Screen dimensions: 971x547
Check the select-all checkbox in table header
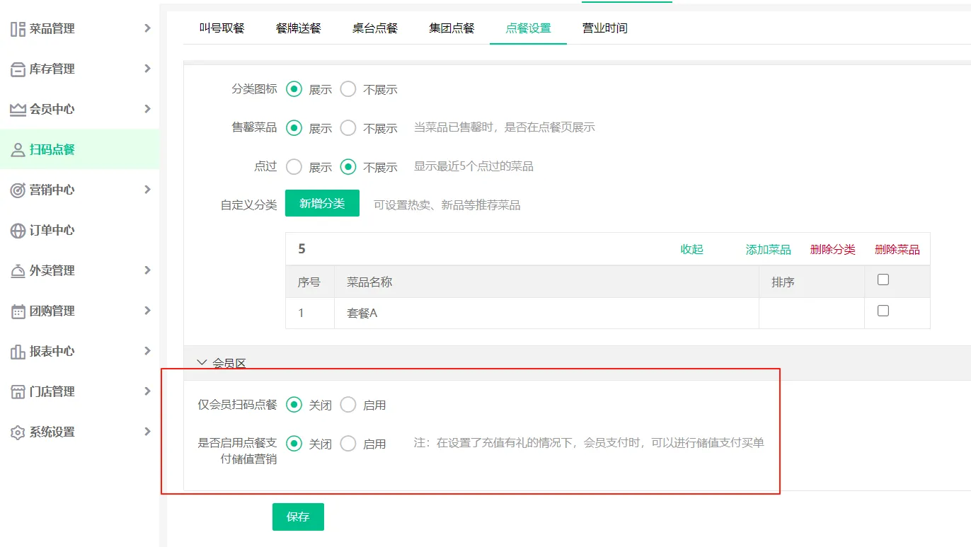point(883,280)
